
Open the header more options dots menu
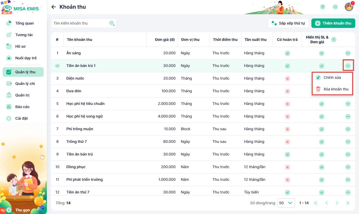click(335, 7)
